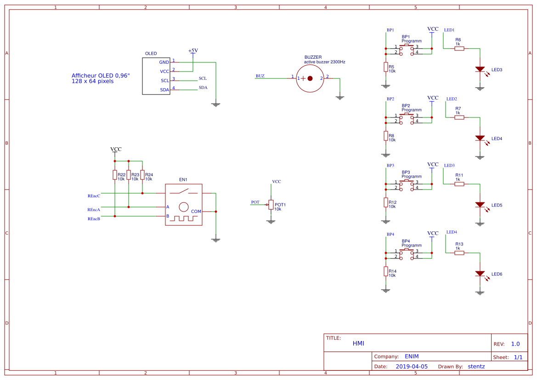Select the BP4 push button switch
Image resolution: width=537 pixels, height=380 pixels.
point(407,254)
